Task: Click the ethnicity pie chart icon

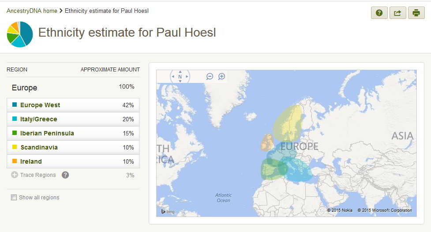Action: tap(20, 34)
